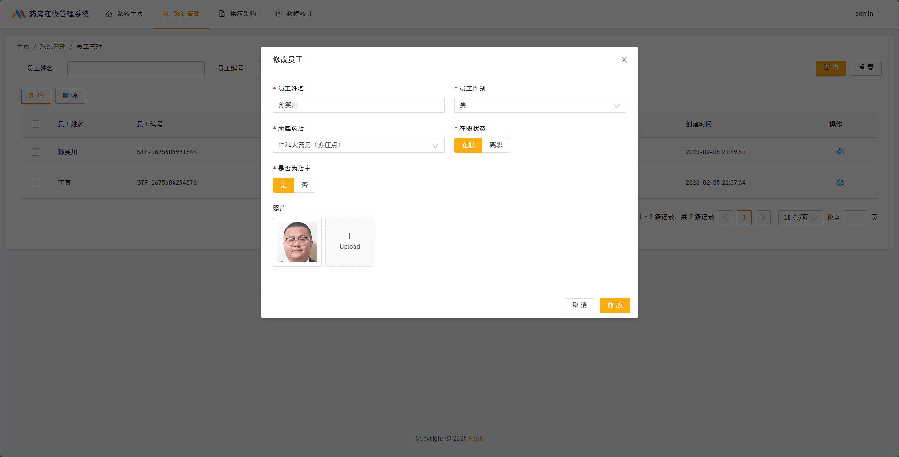Open the 员工性别 dropdown
Image resolution: width=899 pixels, height=457 pixels.
coord(540,105)
